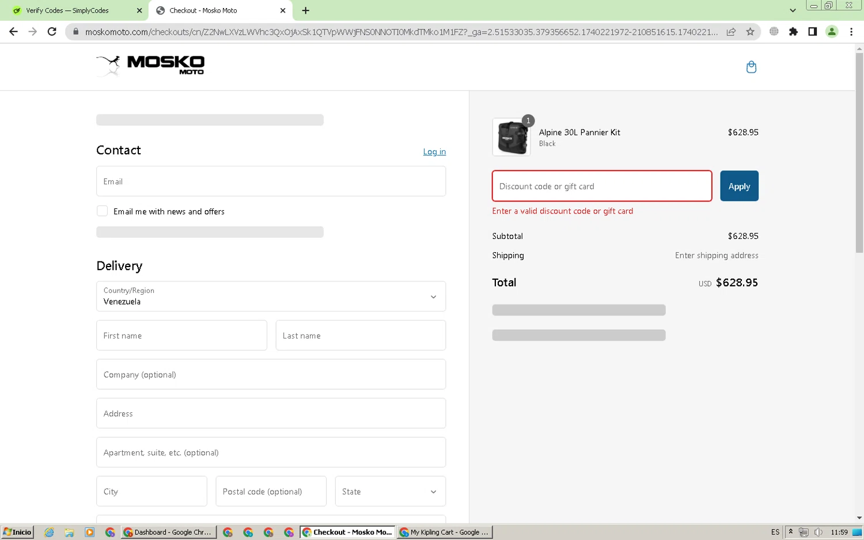The image size is (864, 540).
Task: Click the USD $628.95 total amount
Action: pos(728,283)
